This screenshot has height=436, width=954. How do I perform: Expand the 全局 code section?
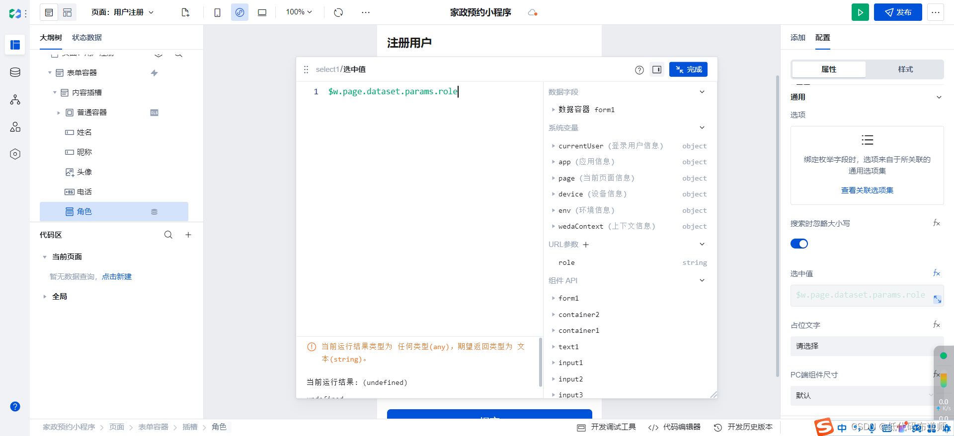pos(45,297)
